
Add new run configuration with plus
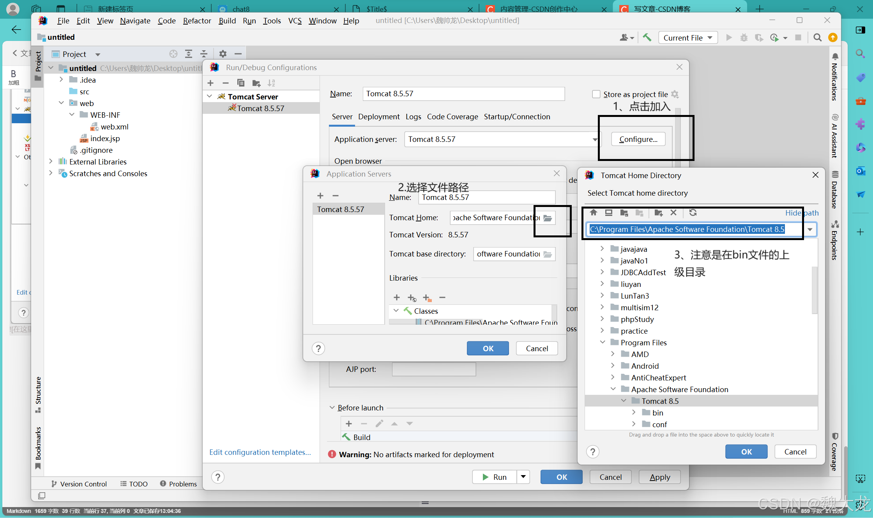click(x=210, y=83)
